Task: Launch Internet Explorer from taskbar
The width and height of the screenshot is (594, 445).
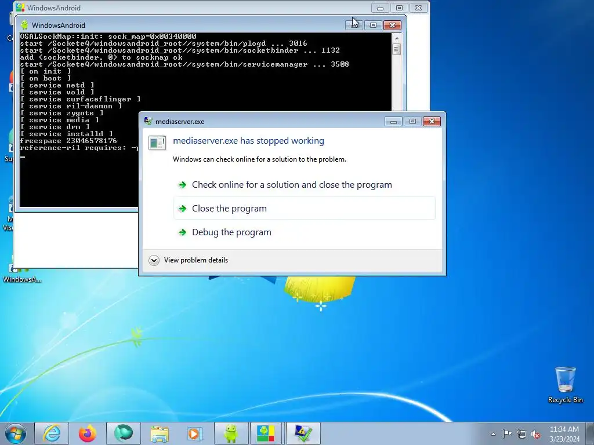Action: click(52, 433)
